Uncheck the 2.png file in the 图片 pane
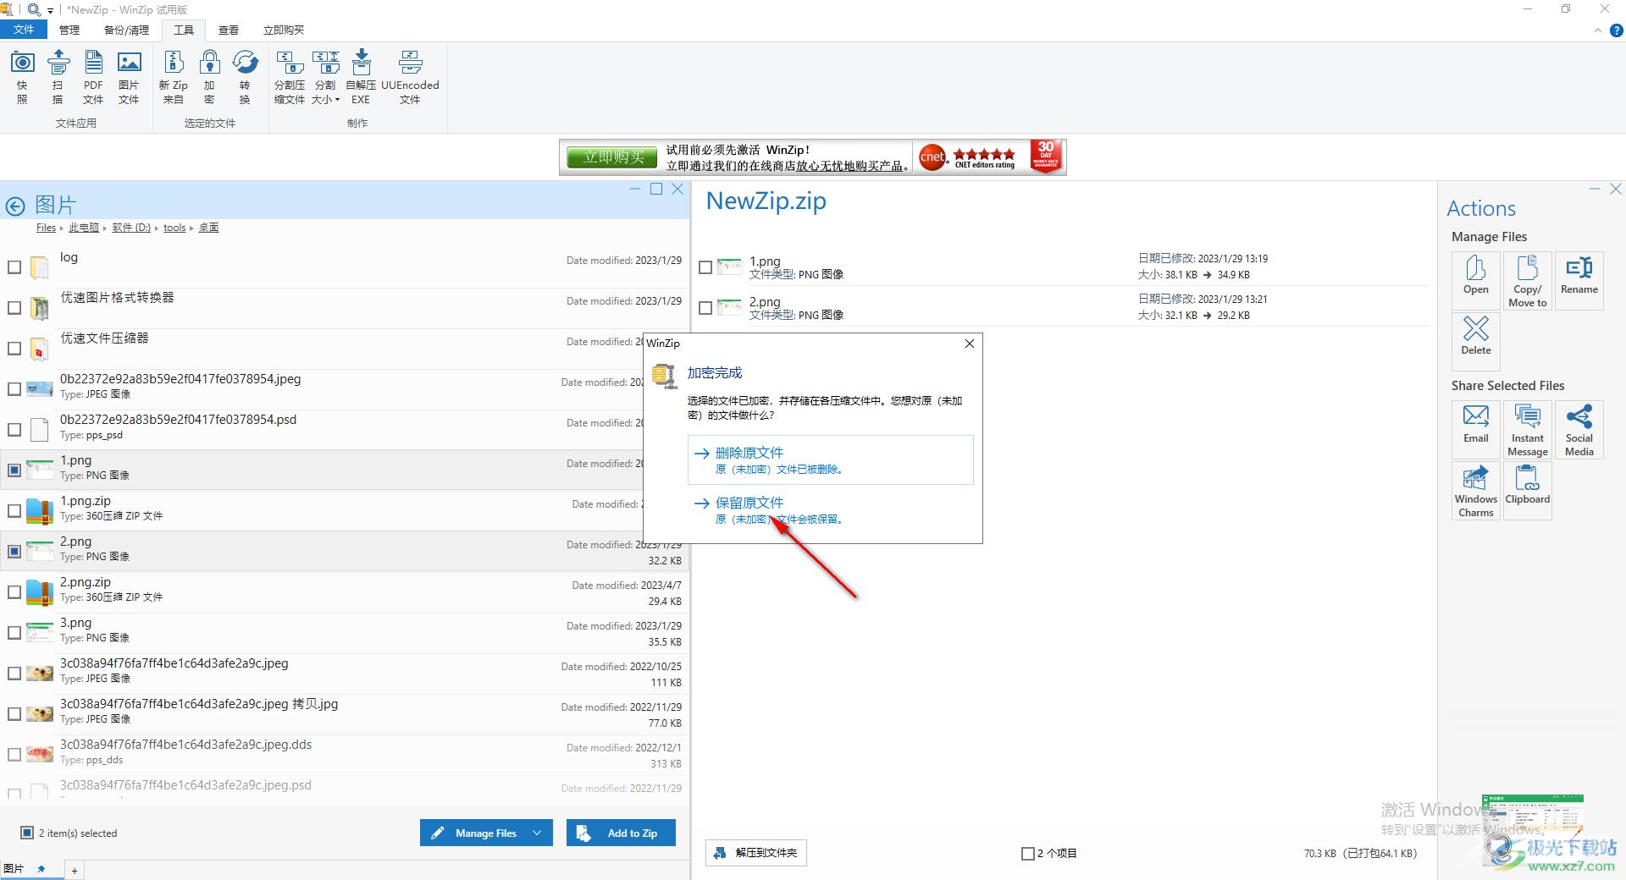This screenshot has width=1626, height=880. point(14,551)
